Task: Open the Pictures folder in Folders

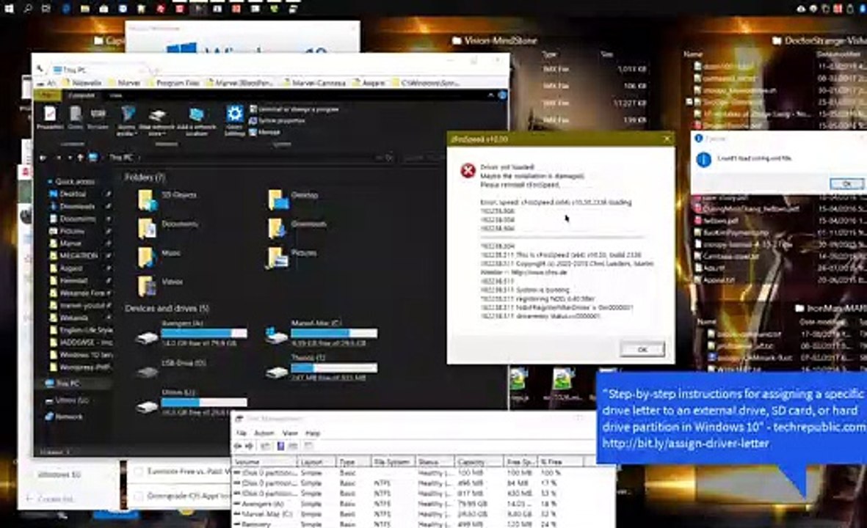Action: [x=293, y=256]
